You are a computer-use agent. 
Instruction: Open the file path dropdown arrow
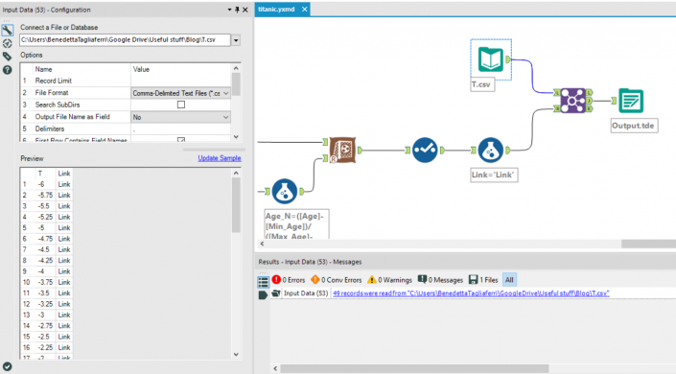236,40
